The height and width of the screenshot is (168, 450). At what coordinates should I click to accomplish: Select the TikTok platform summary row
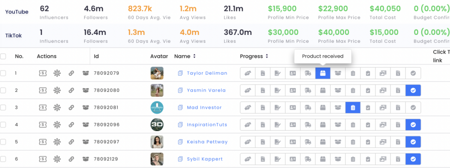click(x=225, y=36)
